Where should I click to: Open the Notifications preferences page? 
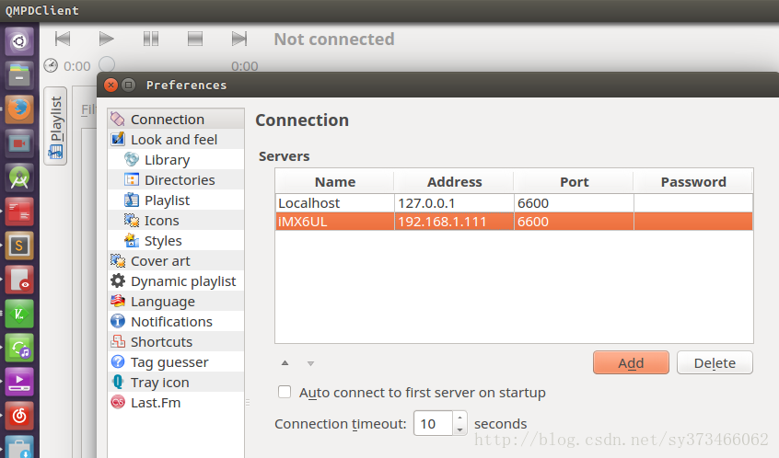pyautogui.click(x=176, y=322)
